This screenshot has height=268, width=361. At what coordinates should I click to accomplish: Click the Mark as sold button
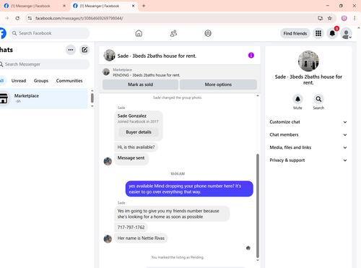click(x=140, y=85)
